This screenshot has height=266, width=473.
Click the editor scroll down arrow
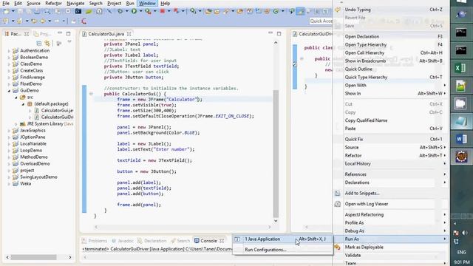click(x=276, y=221)
